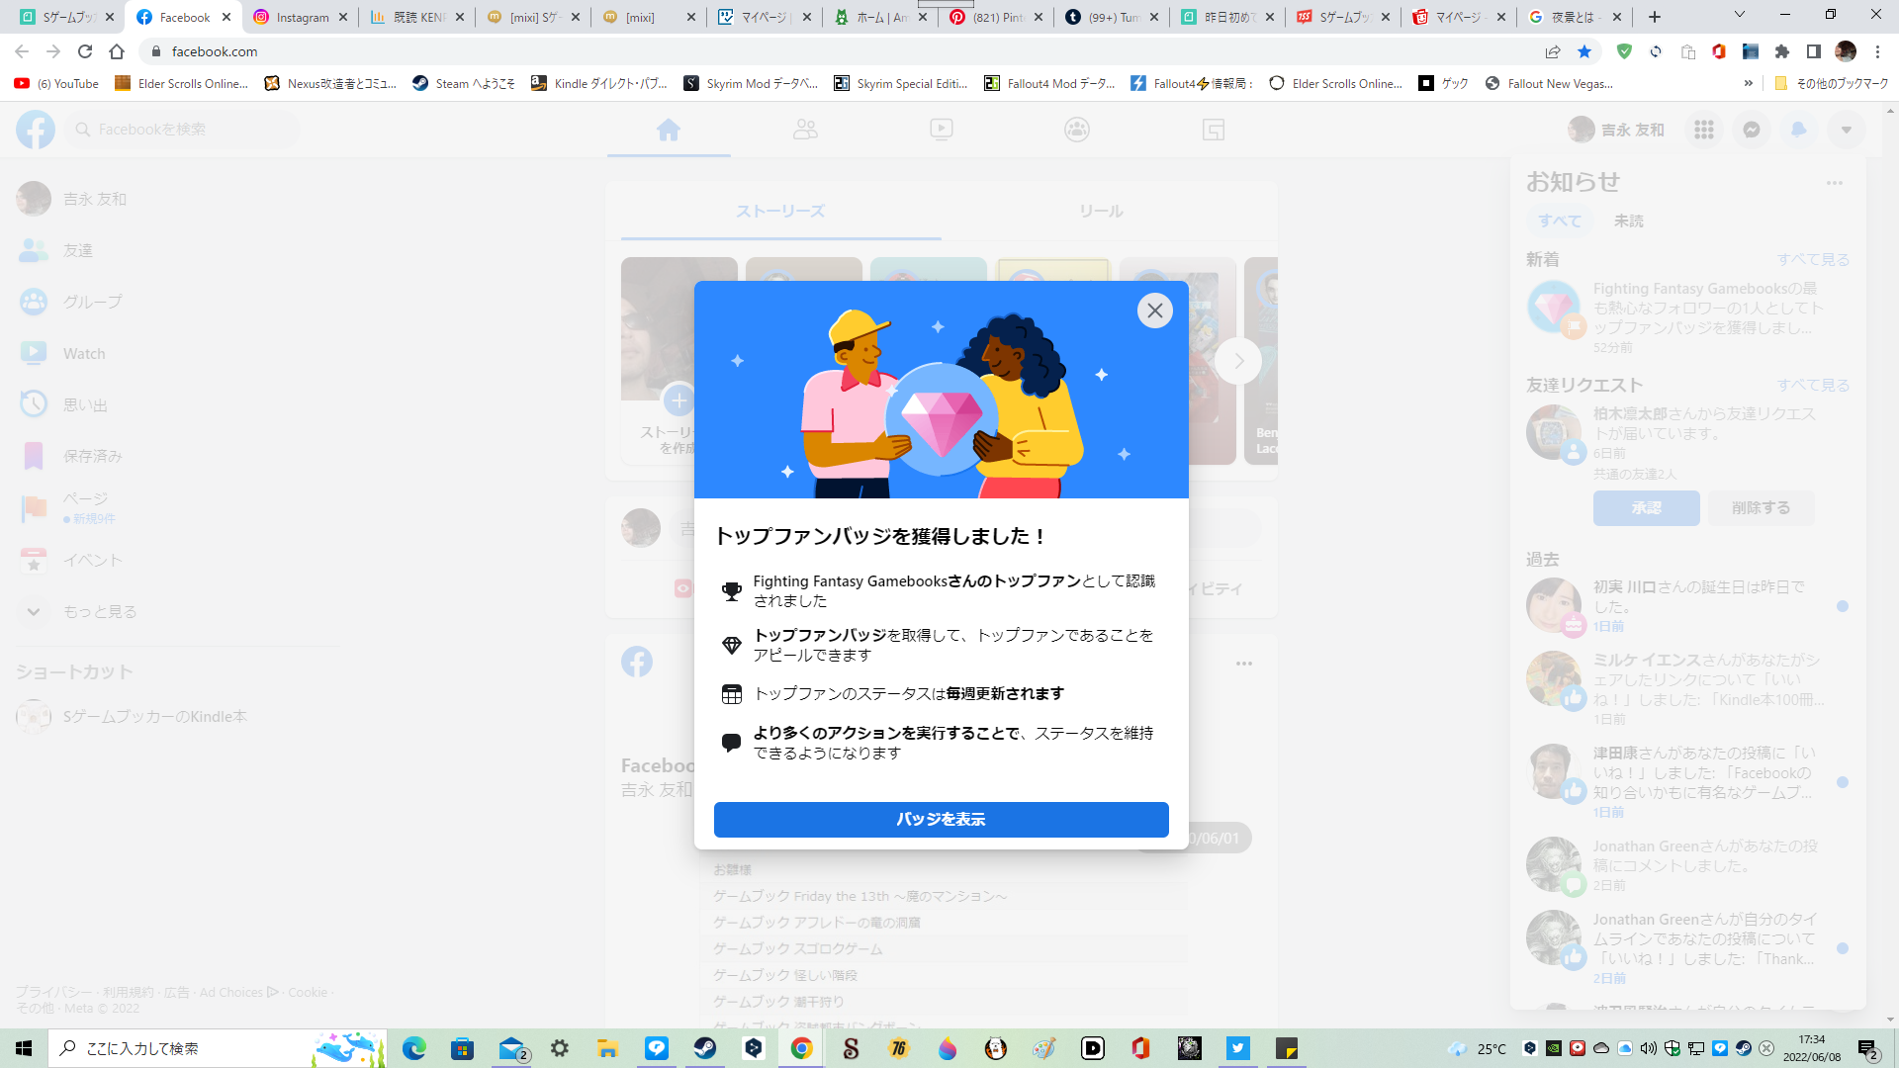Viewport: 1899px width, 1068px height.
Task: Open Microsoft Edge from taskbar
Action: click(x=413, y=1048)
